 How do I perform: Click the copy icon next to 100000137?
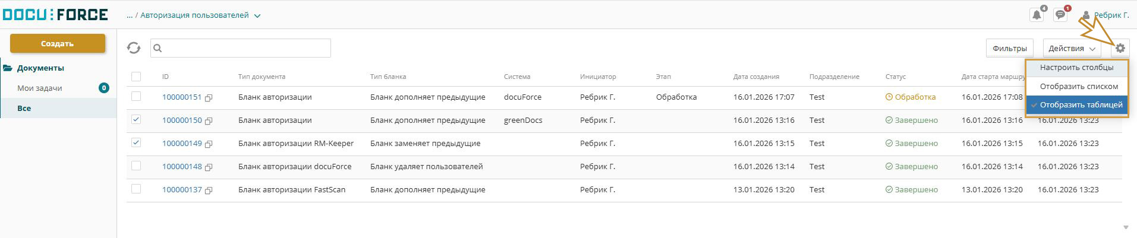209,191
